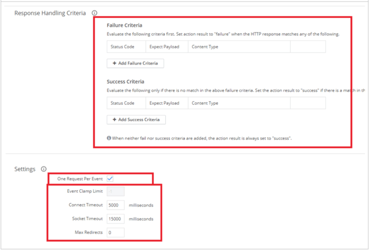Click the success criteria description sentence
This screenshot has width=369, height=250.
point(236,90)
